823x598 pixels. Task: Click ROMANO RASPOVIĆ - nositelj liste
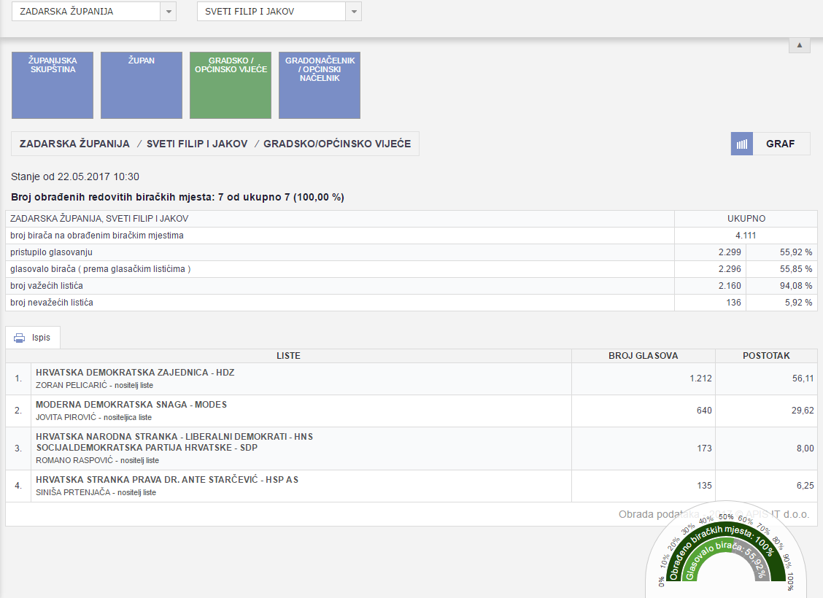(x=97, y=460)
